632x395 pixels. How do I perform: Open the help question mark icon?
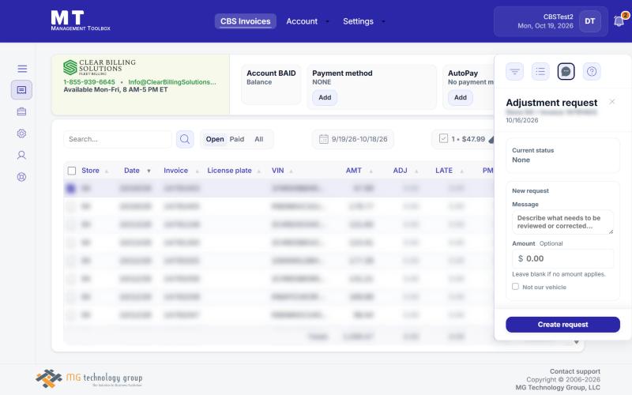coord(592,72)
